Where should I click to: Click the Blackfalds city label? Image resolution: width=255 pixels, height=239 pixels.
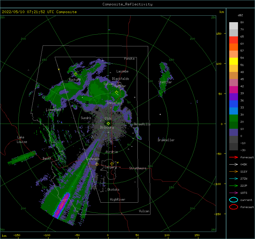120,79
